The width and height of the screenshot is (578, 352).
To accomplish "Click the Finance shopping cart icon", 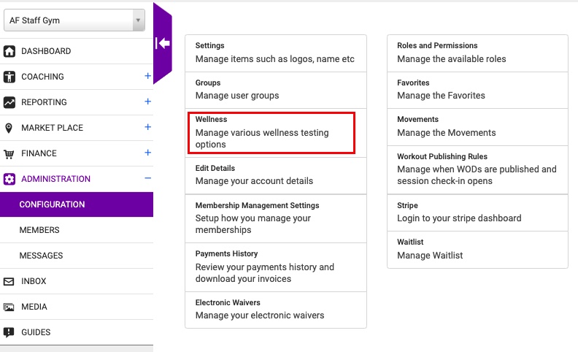I will pyautogui.click(x=9, y=153).
